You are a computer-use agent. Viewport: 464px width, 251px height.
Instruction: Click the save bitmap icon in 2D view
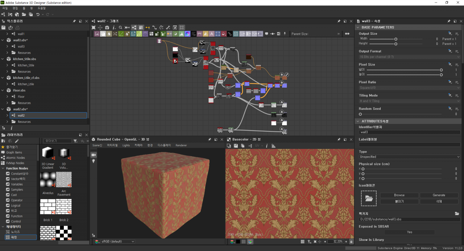coord(236,146)
